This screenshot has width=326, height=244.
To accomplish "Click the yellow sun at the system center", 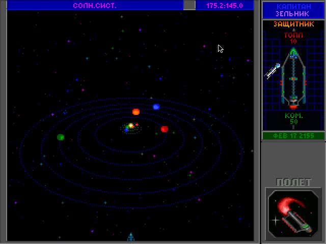I will [x=131, y=126].
